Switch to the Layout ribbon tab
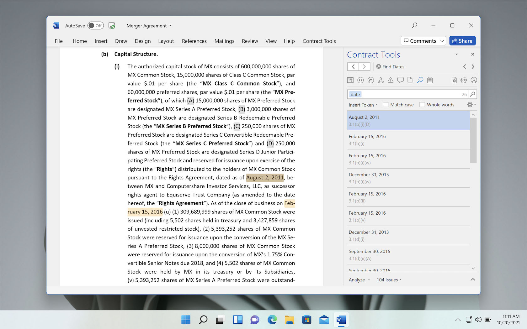This screenshot has width=527, height=329. click(x=166, y=41)
